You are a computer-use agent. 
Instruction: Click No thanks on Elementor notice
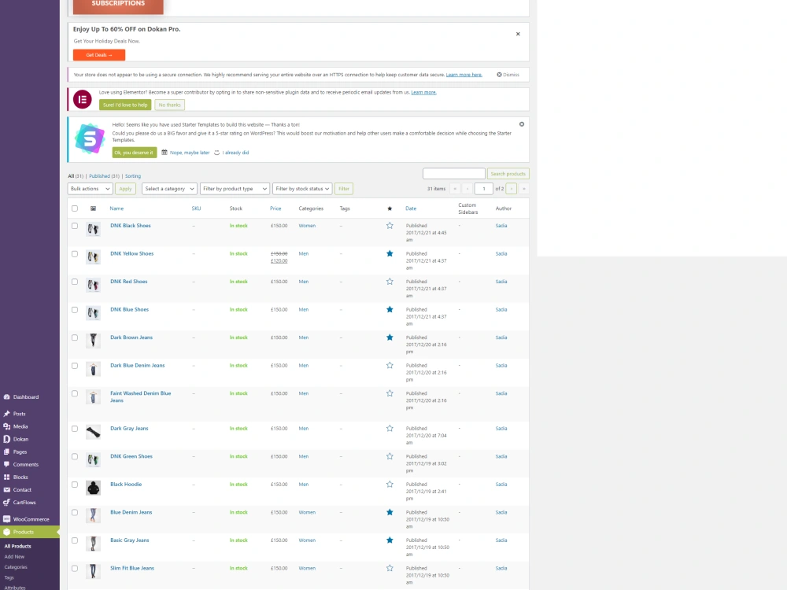pyautogui.click(x=170, y=105)
